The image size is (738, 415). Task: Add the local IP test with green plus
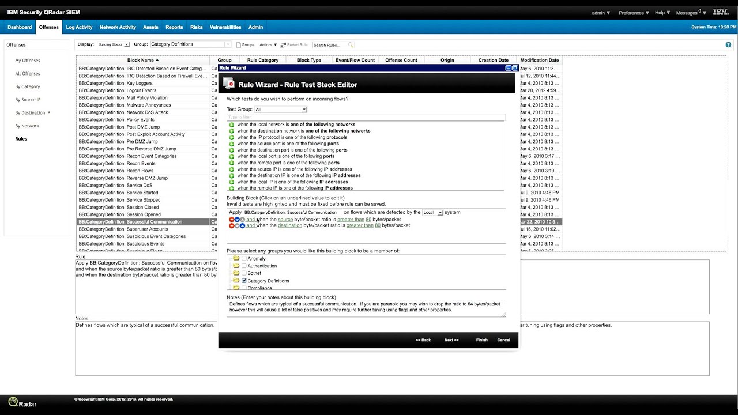pyautogui.click(x=232, y=182)
